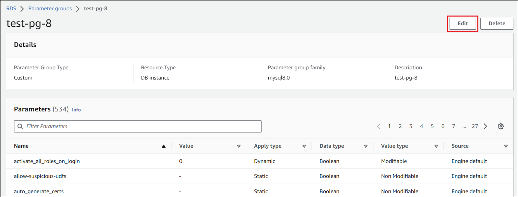Screen dimensions: 518x197
Task: Open the Data type column filter arrow
Action: [366, 146]
